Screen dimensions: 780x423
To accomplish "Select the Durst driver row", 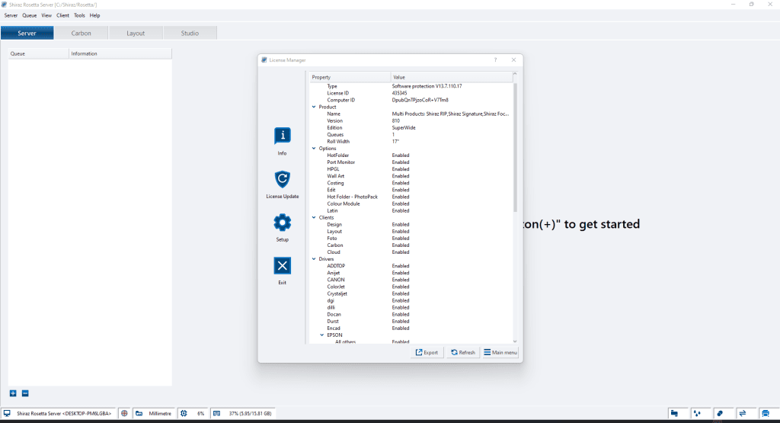I will (x=411, y=322).
